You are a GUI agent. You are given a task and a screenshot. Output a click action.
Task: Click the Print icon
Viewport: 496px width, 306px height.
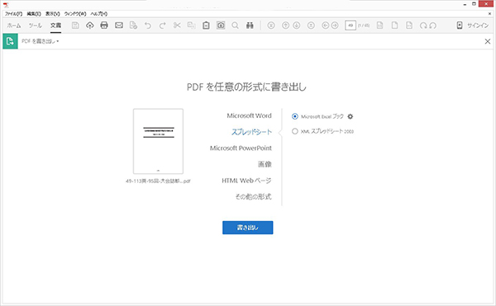(x=104, y=26)
